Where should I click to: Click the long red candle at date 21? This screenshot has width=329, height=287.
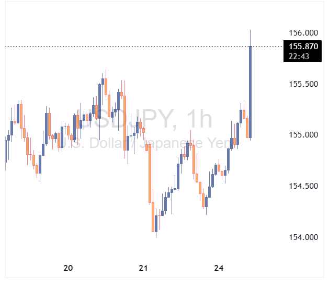point(150,173)
